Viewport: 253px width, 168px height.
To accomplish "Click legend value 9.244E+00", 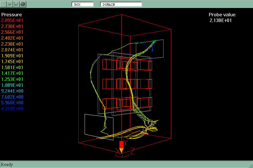I will (12, 91).
